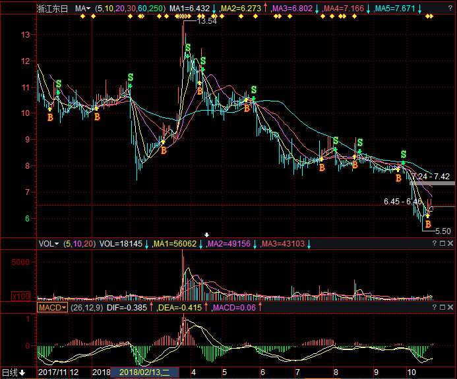Click the x100 volume unit box
Viewport: 457px width, 379px height.
click(x=20, y=297)
